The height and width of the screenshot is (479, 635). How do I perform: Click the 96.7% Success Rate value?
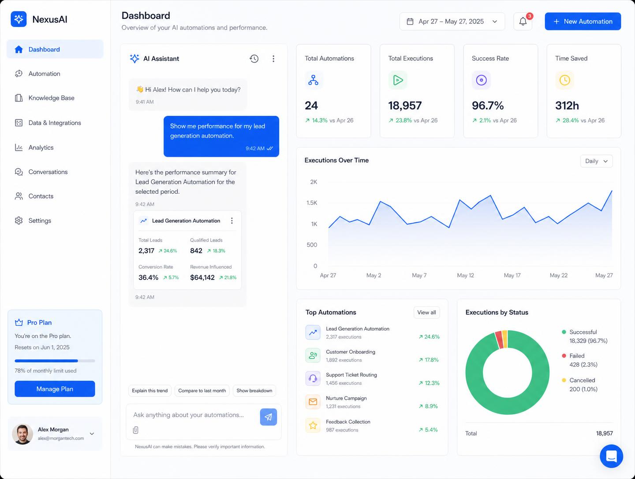point(488,106)
